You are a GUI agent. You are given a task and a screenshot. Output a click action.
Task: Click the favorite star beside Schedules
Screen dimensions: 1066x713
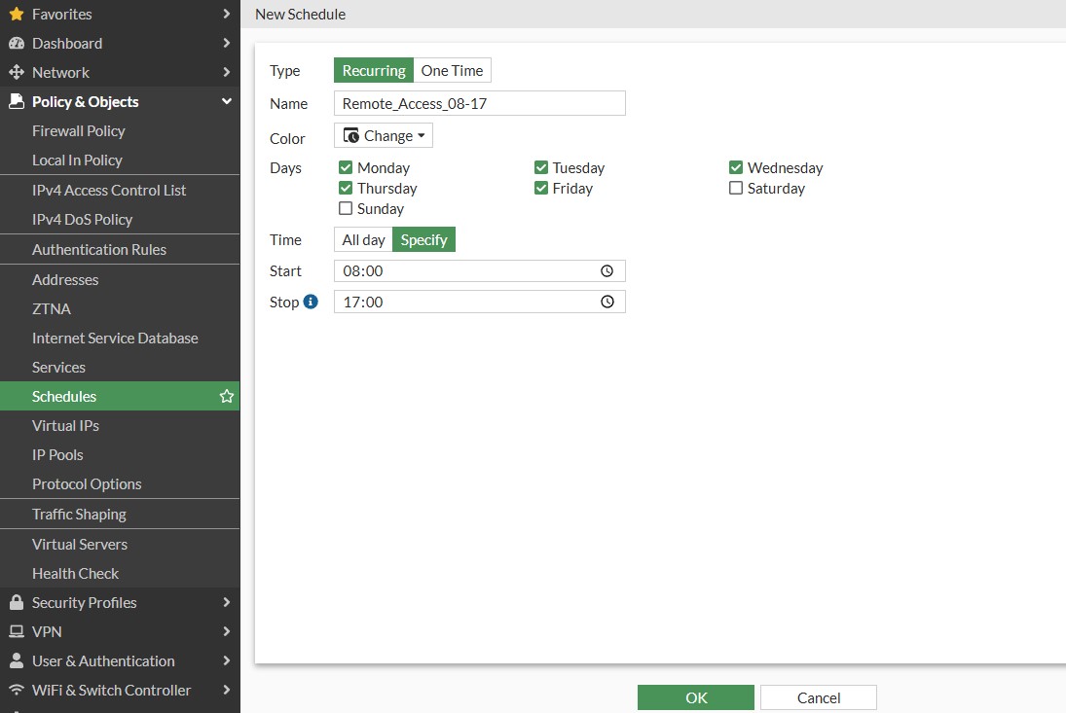click(227, 396)
